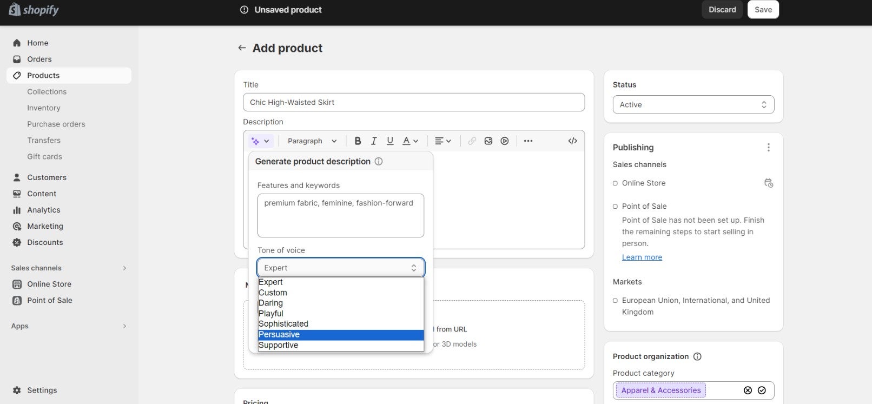Click the insert link icon

click(x=472, y=141)
